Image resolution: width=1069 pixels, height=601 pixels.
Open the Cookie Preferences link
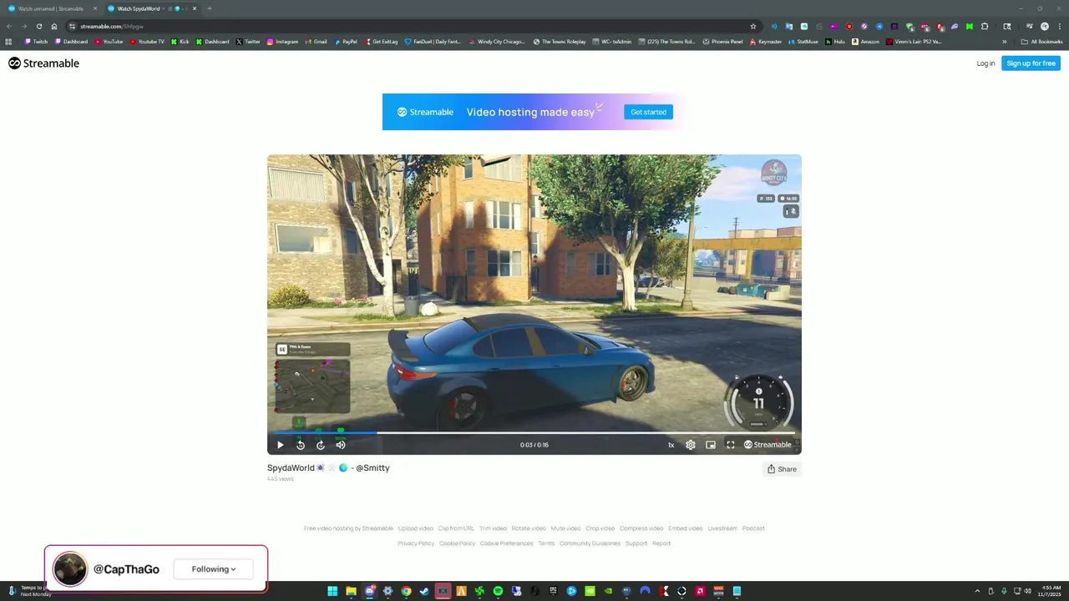point(506,543)
